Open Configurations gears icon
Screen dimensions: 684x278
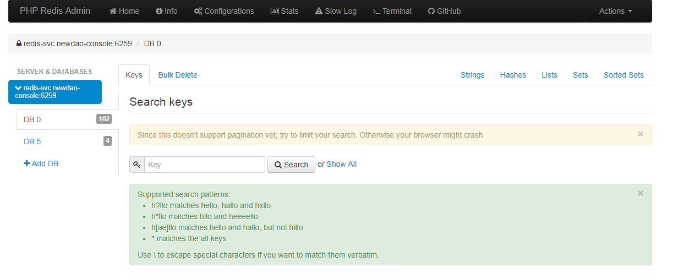point(198,12)
